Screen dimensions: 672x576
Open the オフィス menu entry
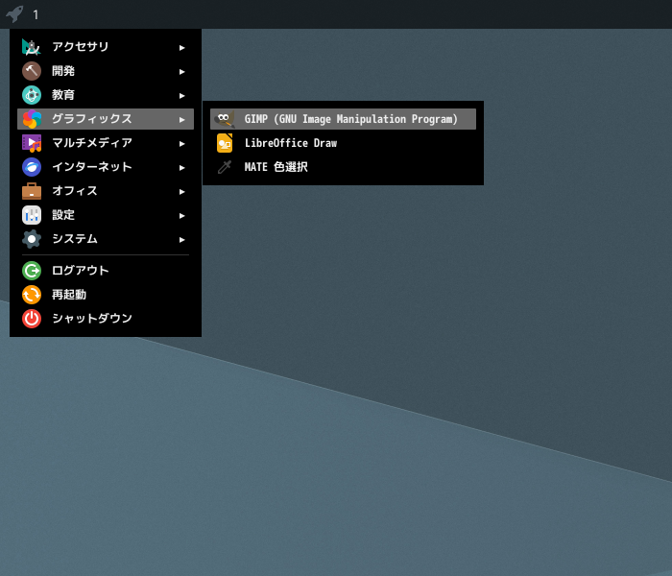coord(106,191)
